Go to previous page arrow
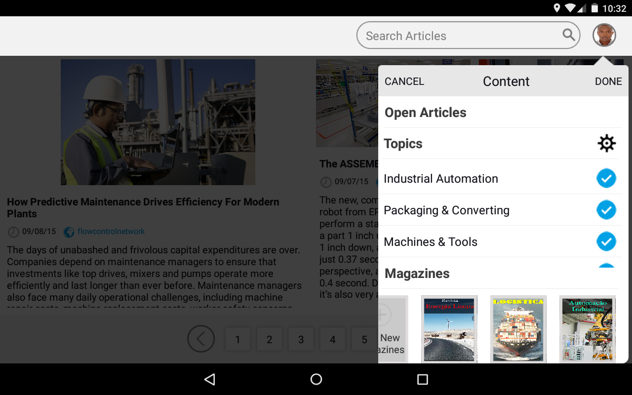Viewport: 632px width, 395px height. [x=201, y=339]
